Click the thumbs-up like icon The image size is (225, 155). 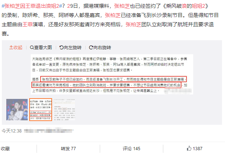point(189,148)
